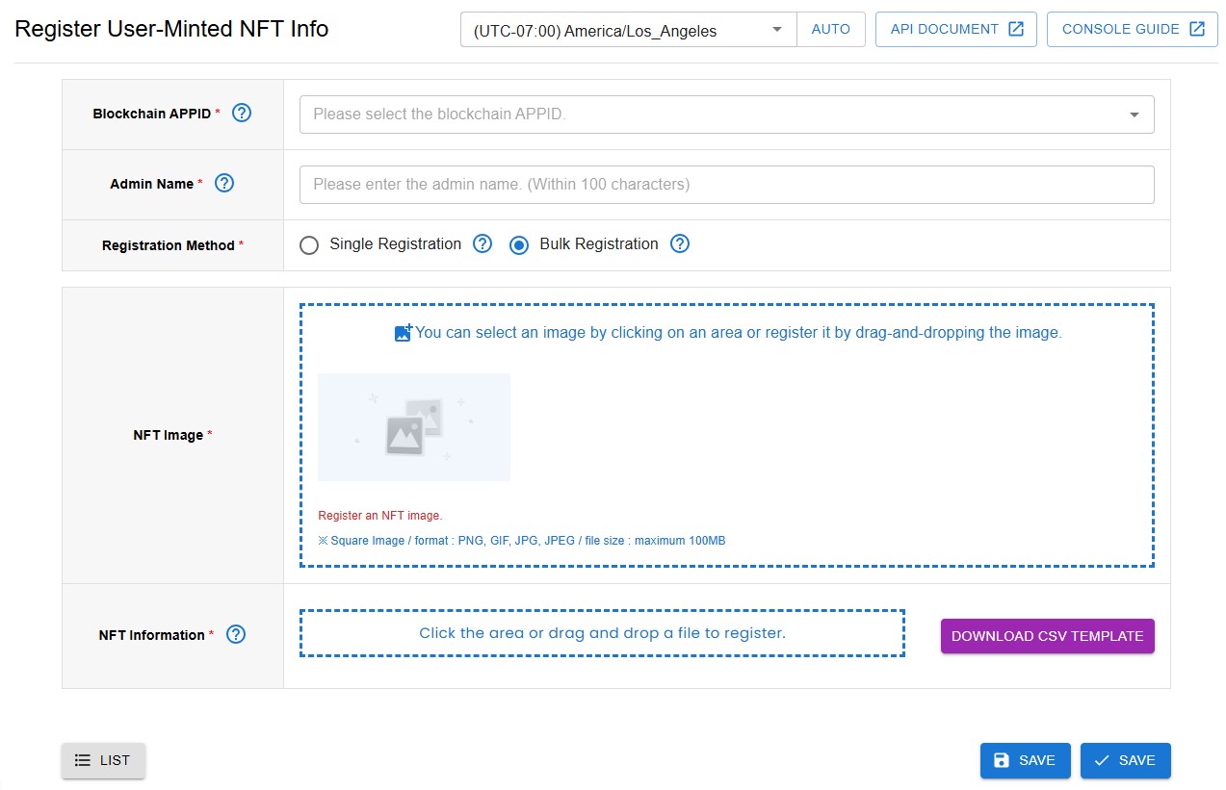The width and height of the screenshot is (1226, 790).
Task: Click help icon beside Admin Name
Action: [224, 183]
